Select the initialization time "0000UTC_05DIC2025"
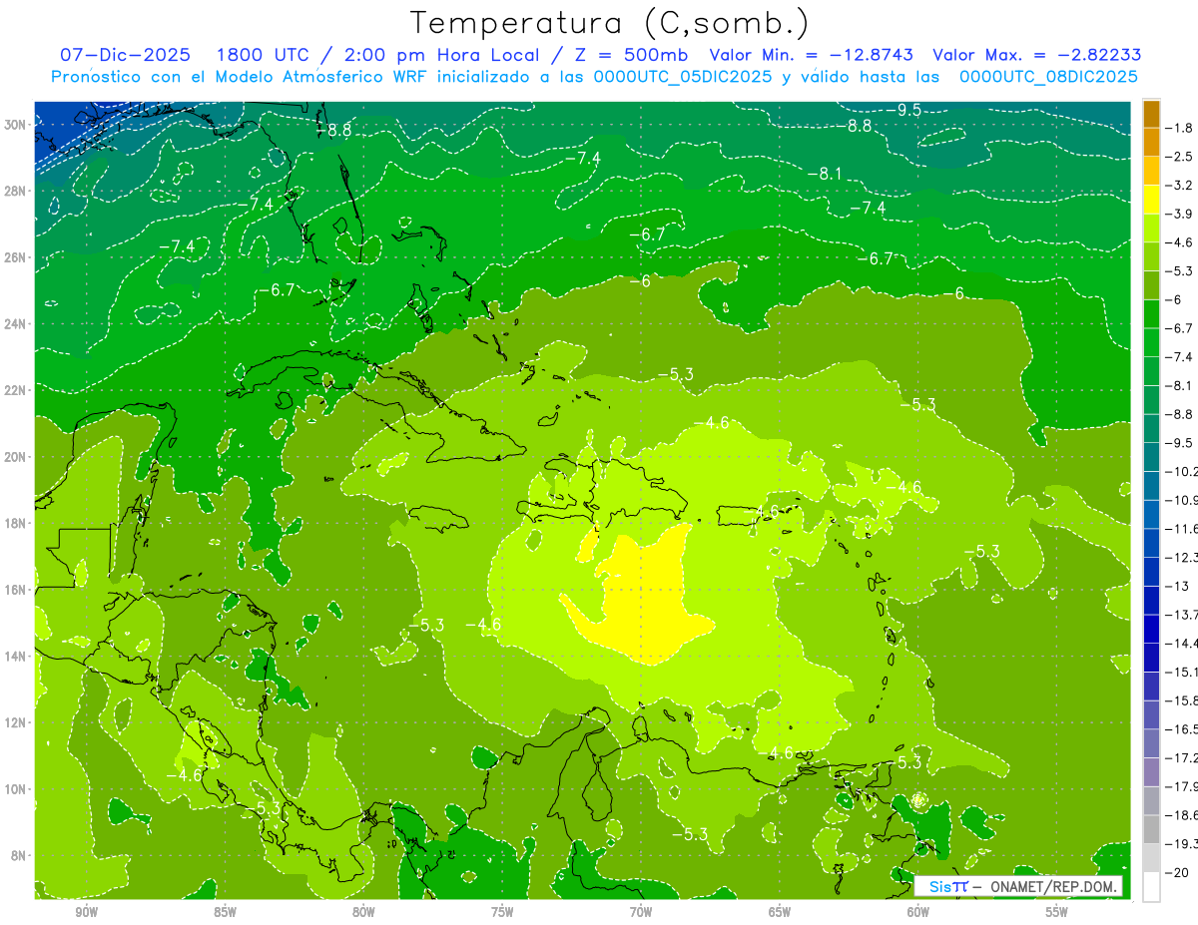 pyautogui.click(x=683, y=77)
